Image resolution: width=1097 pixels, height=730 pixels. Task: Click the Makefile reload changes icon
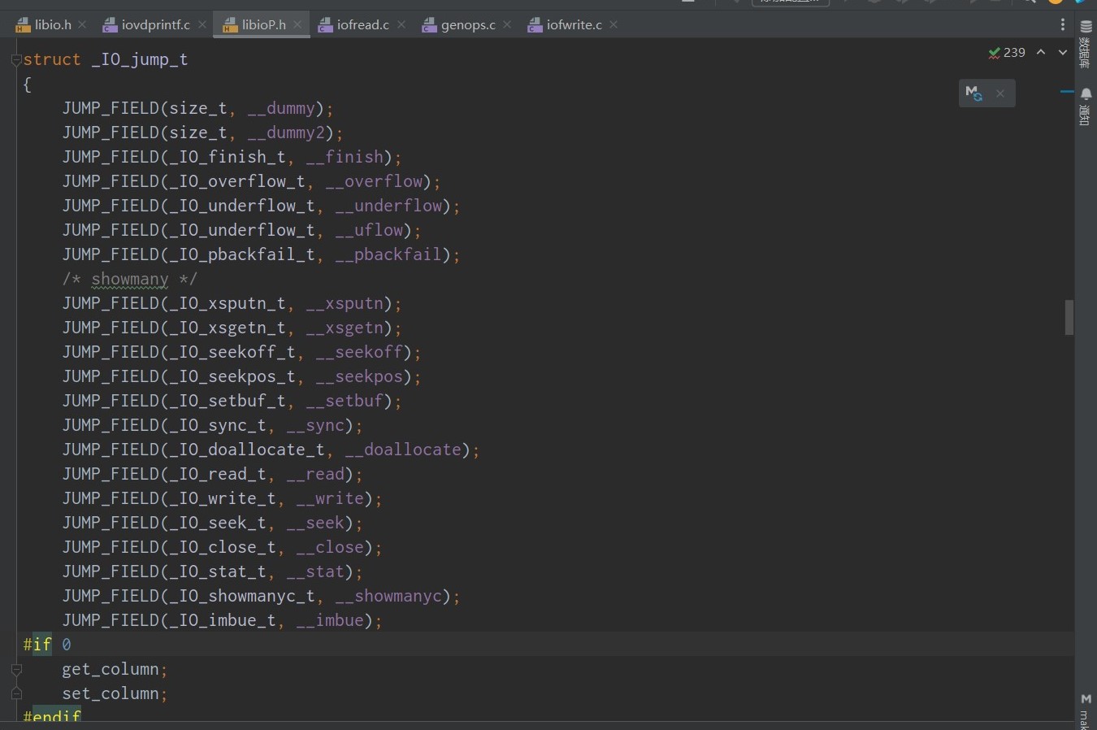[x=973, y=93]
